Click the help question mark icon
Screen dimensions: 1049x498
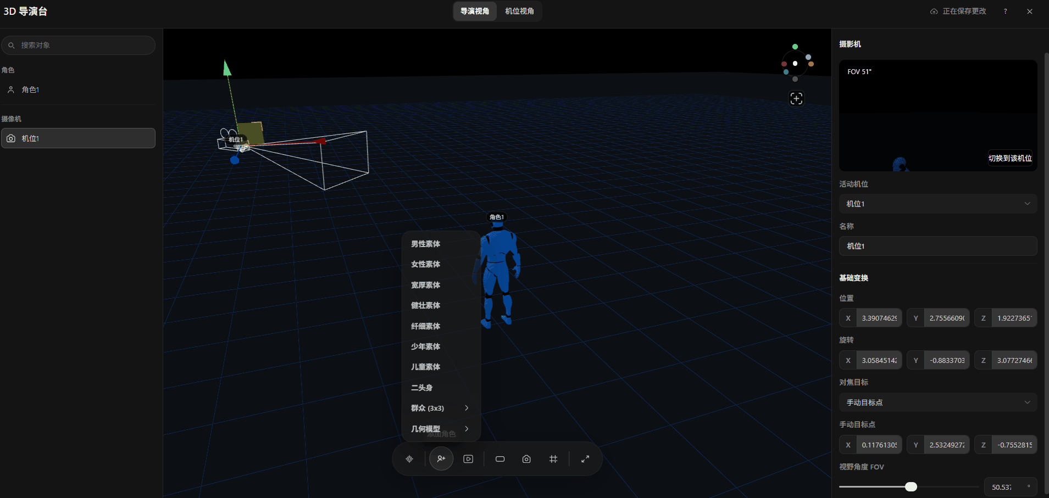tap(1006, 12)
